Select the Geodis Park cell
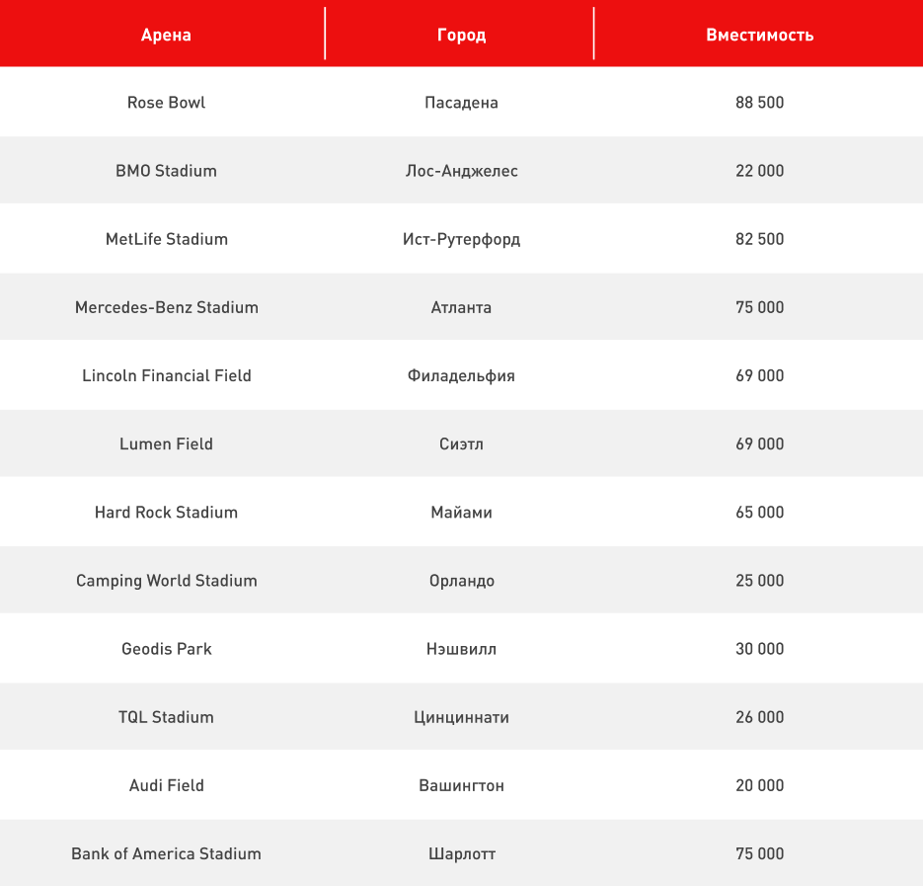923x886 pixels. (x=166, y=649)
